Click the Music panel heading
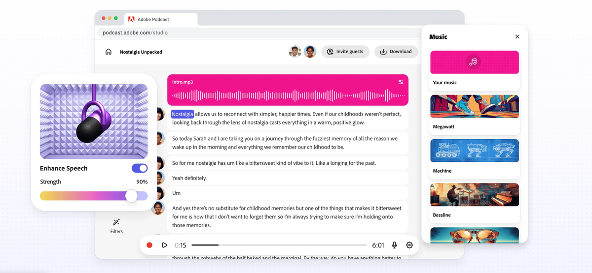Viewport: 592px width, 273px height. click(x=438, y=37)
